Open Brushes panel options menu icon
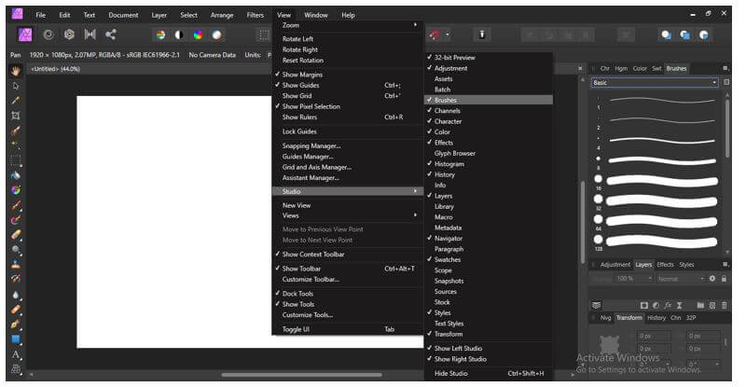The width and height of the screenshot is (746, 387). (725, 69)
